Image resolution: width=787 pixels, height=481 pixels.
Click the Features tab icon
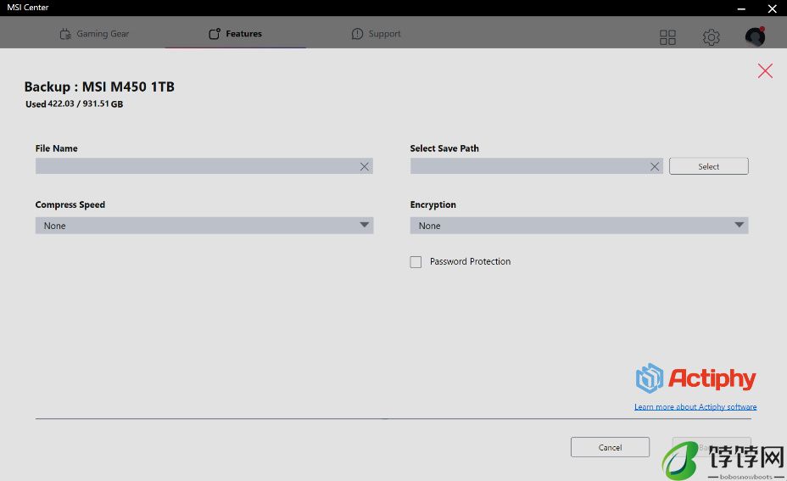(x=215, y=34)
